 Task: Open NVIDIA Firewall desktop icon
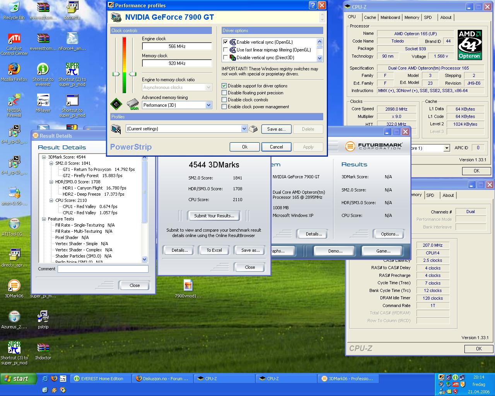tap(14, 105)
